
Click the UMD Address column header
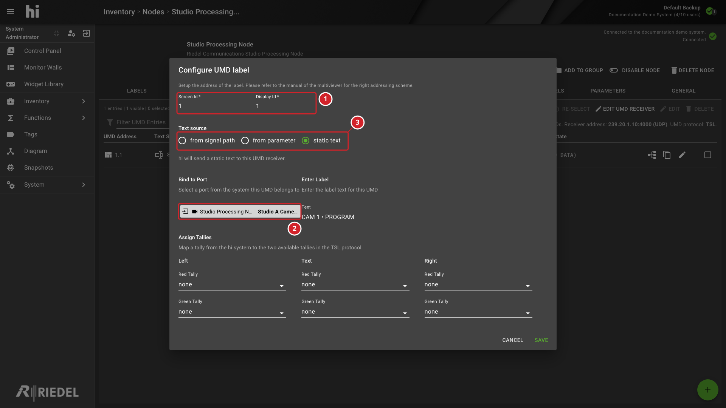[120, 136]
